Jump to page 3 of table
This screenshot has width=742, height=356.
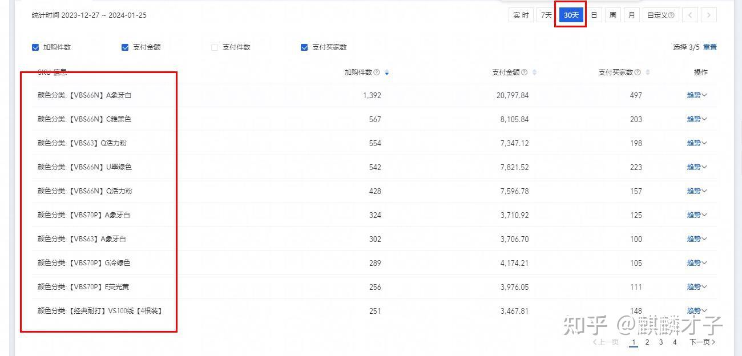(x=661, y=342)
